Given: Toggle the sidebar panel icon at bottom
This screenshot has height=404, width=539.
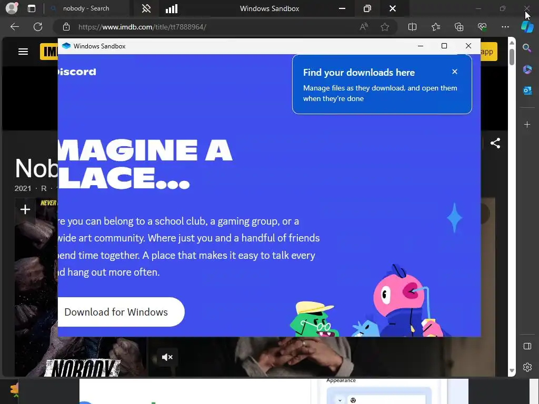Looking at the screenshot, I should (x=527, y=346).
